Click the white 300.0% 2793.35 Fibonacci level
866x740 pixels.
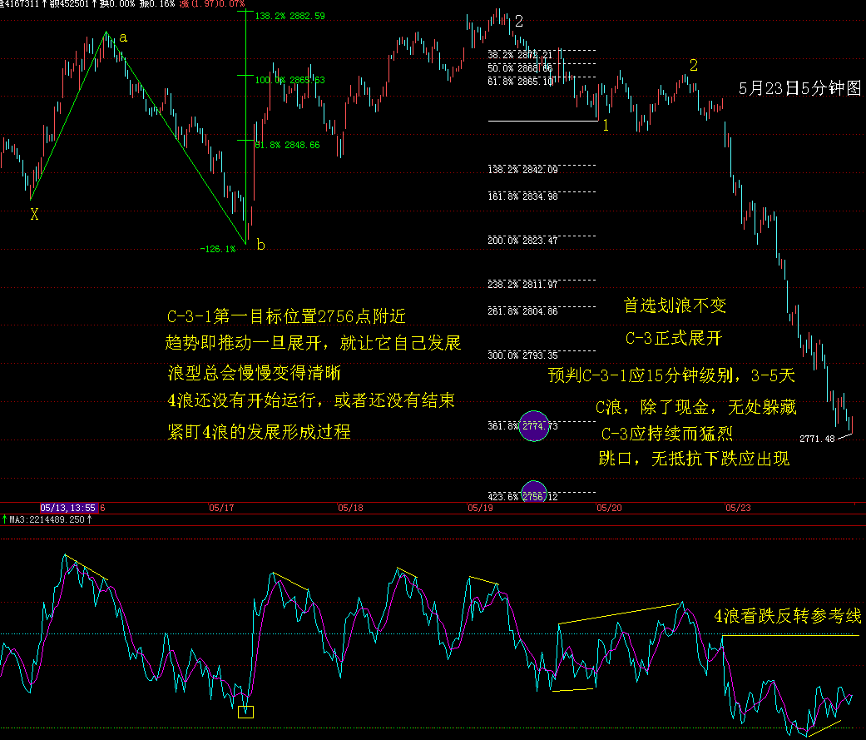(522, 355)
